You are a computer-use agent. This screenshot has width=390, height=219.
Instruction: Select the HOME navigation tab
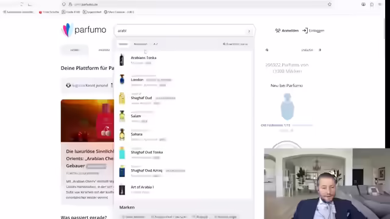click(74, 50)
